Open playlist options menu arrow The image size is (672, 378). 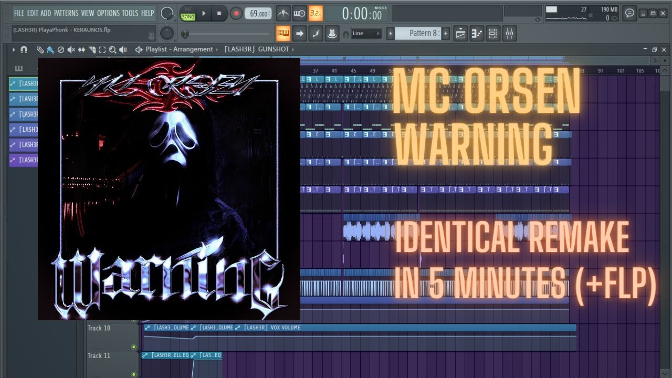pos(14,49)
